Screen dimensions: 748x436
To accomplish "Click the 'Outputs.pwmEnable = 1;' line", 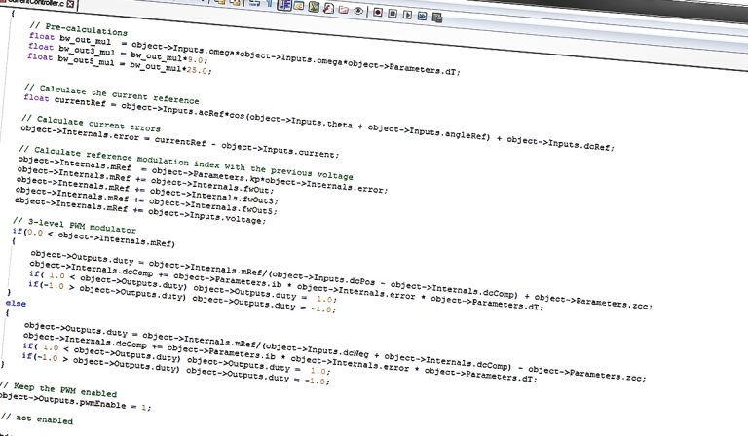I will (75, 402).
